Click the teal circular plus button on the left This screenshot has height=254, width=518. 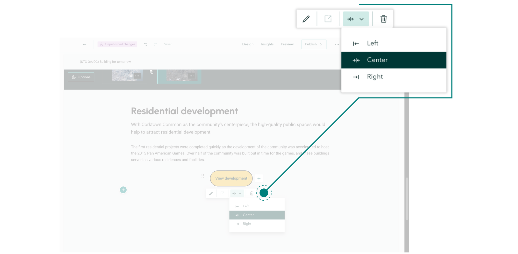(x=123, y=190)
